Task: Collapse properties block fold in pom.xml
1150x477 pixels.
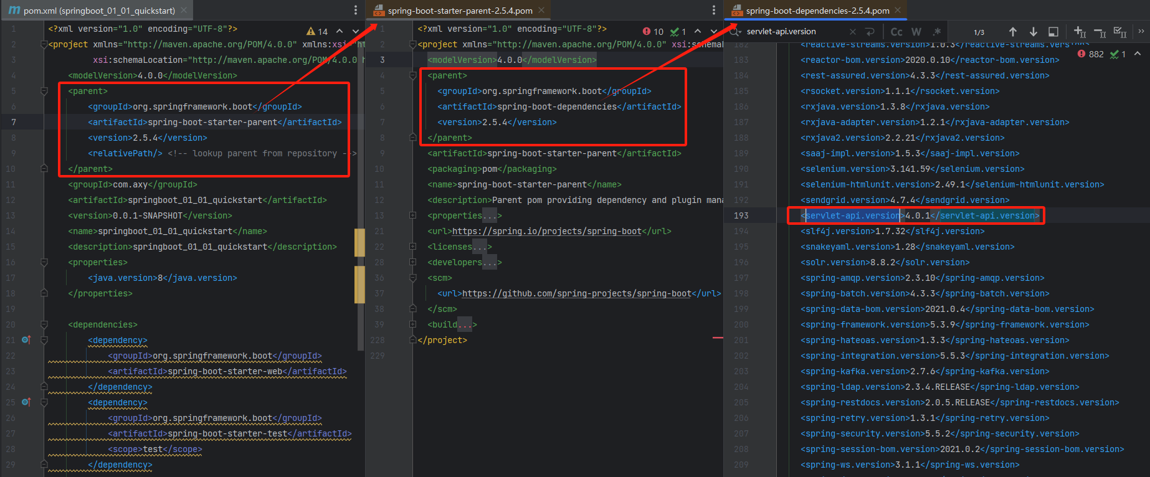Action: click(44, 262)
